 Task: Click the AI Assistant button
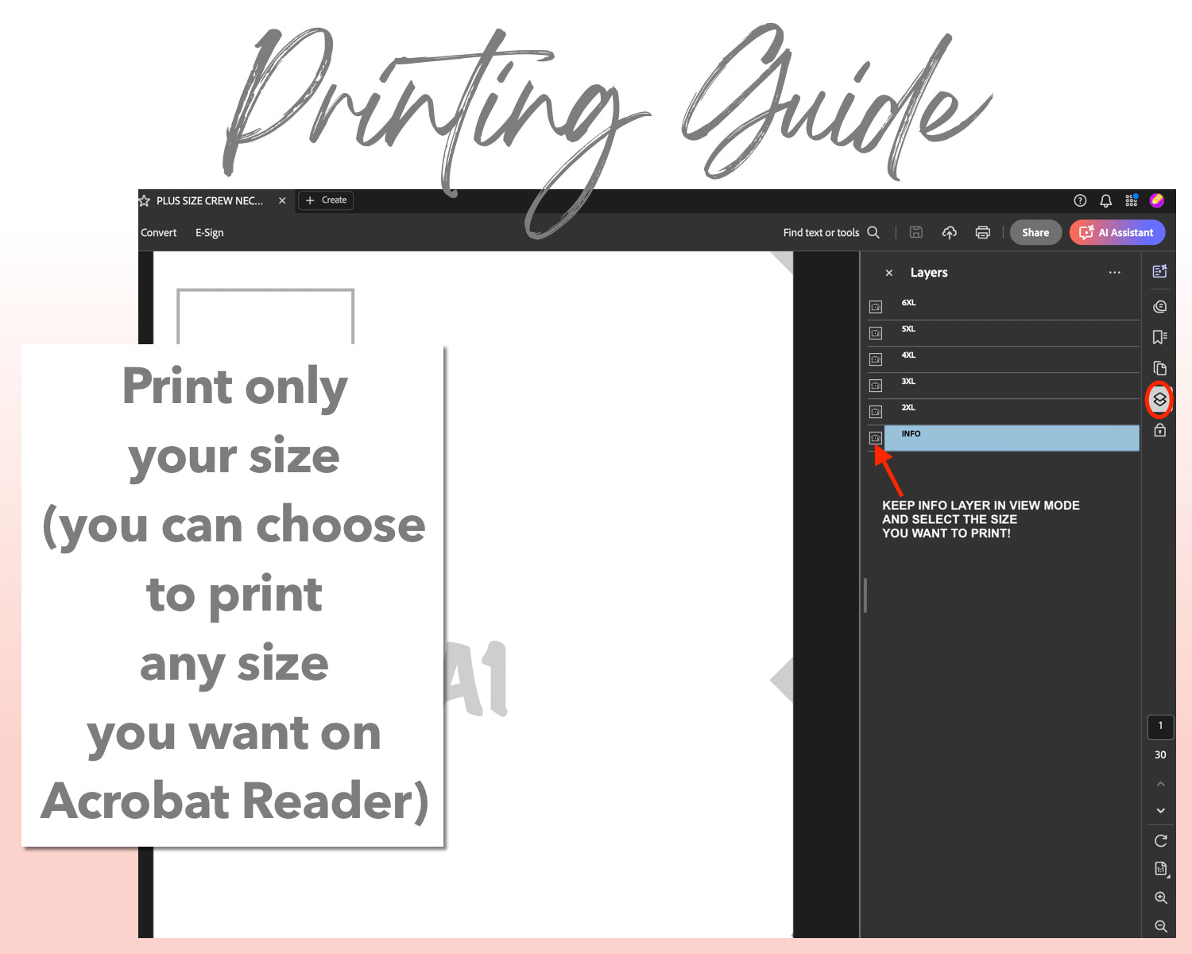pyautogui.click(x=1117, y=232)
